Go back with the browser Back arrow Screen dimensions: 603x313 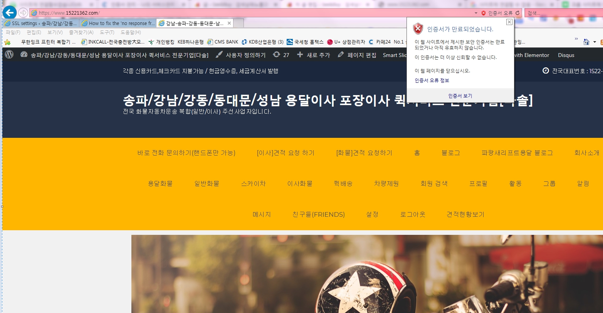point(10,13)
